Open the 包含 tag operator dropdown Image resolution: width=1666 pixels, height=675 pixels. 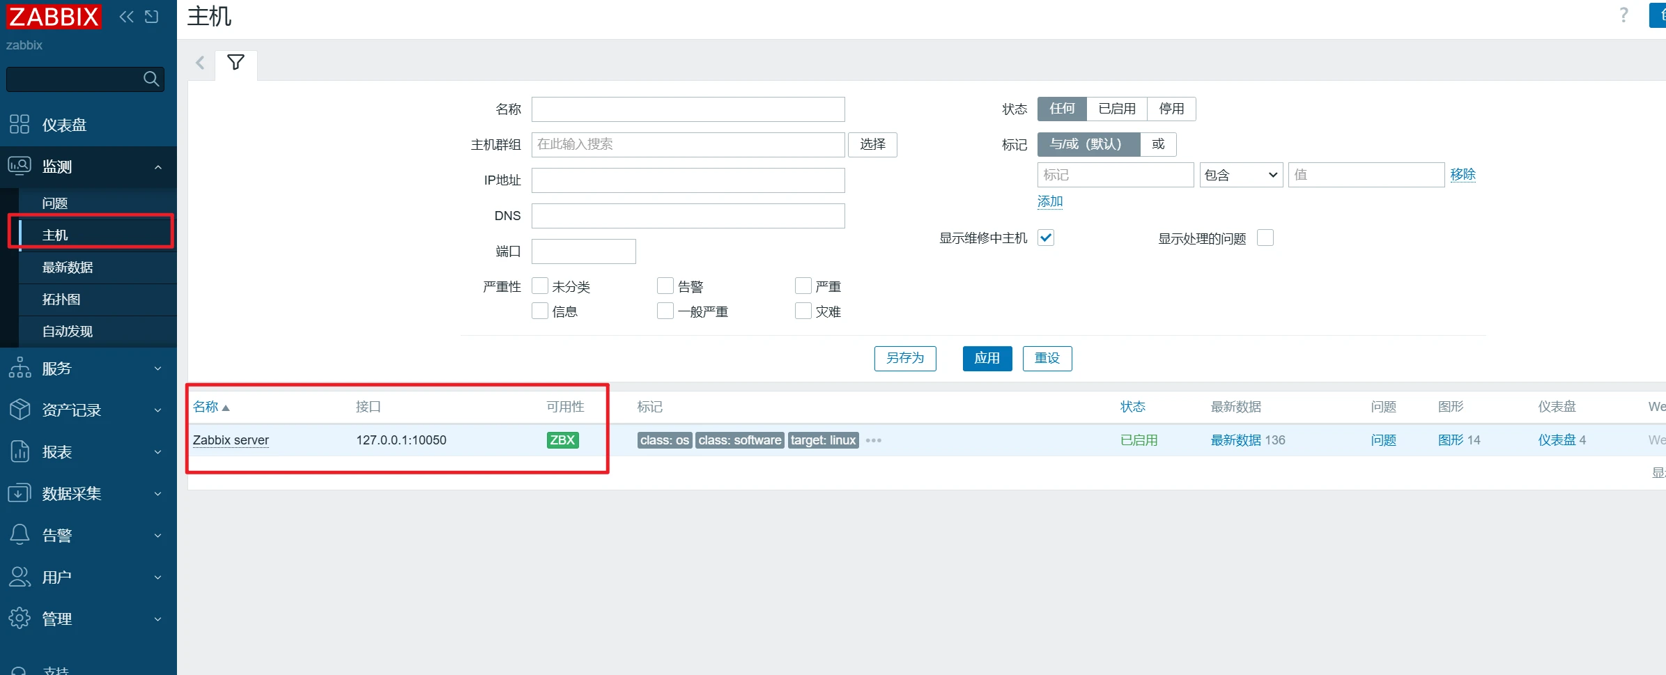(1240, 175)
